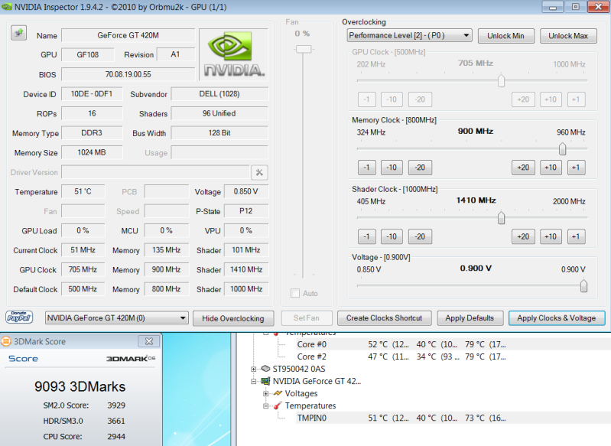This screenshot has width=611, height=446.
Task: Click Apply Defaults button
Action: point(470,317)
